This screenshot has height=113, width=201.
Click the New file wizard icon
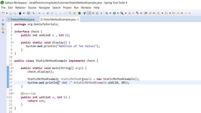coord(3,13)
